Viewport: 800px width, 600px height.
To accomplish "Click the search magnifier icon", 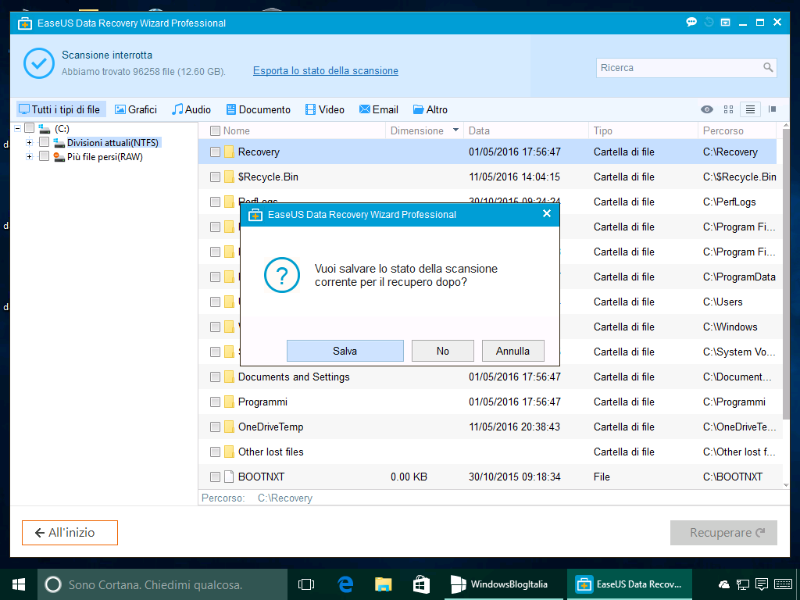I will [x=768, y=67].
